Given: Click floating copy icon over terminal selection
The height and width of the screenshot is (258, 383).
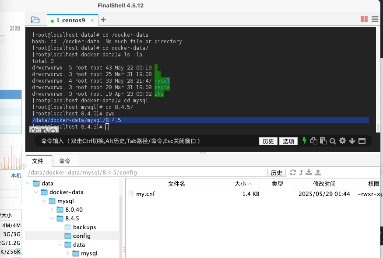Looking at the screenshot, I should click(x=34, y=130).
